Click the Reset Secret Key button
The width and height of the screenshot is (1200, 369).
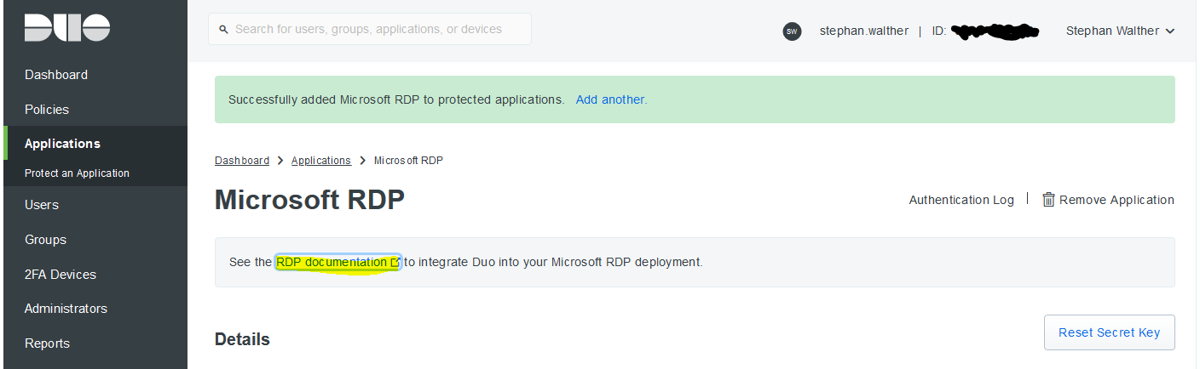tap(1109, 332)
